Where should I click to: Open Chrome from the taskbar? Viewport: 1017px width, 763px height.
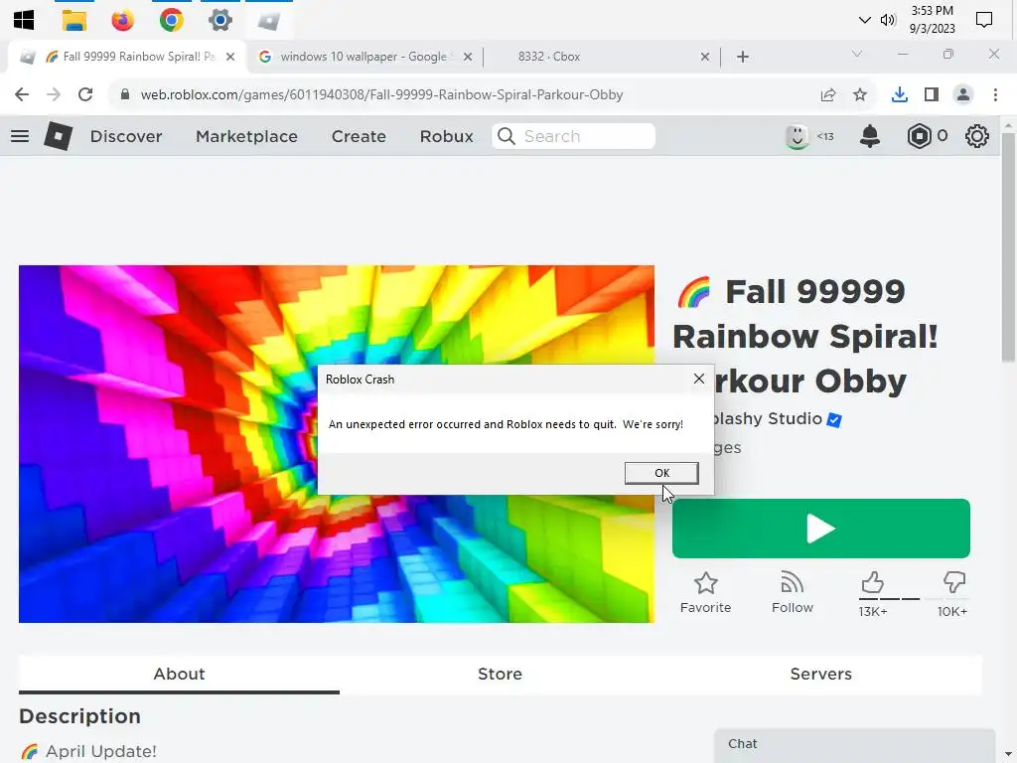pos(171,20)
